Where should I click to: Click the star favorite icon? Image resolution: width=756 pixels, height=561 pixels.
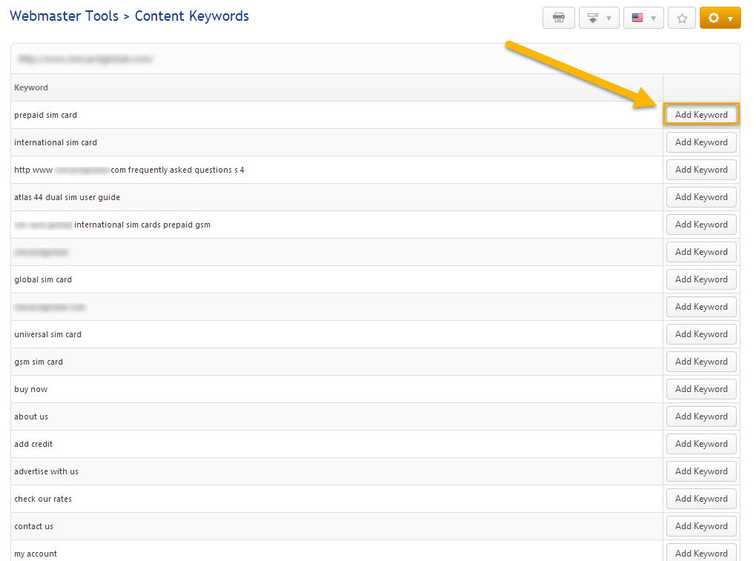tap(681, 18)
